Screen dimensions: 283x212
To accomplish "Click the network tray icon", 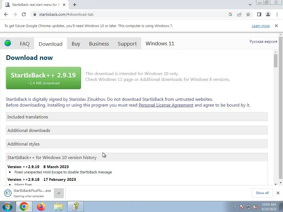I will click(248, 207).
